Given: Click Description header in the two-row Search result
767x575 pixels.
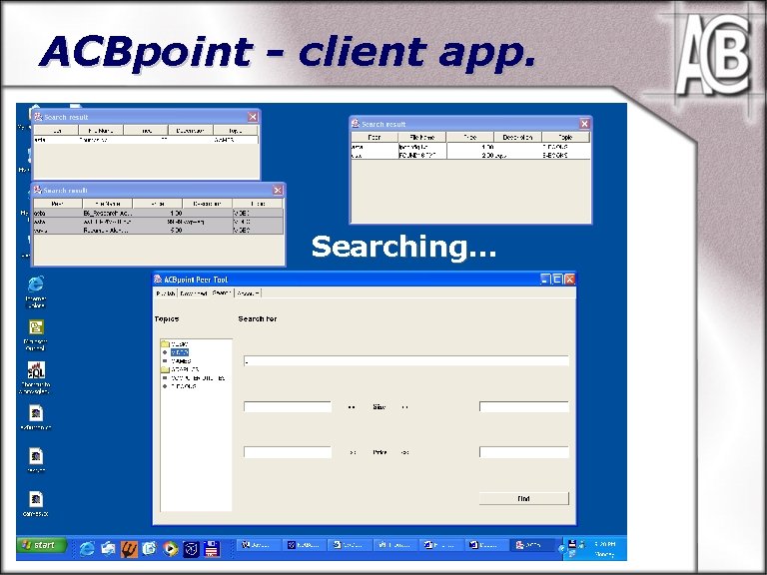Looking at the screenshot, I should pyautogui.click(x=517, y=138).
